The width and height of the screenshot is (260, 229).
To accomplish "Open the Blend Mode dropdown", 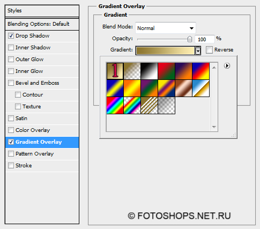I will click(x=166, y=28).
